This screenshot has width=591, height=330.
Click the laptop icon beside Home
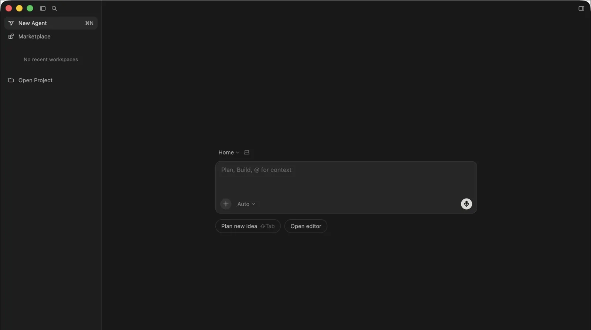pyautogui.click(x=247, y=152)
